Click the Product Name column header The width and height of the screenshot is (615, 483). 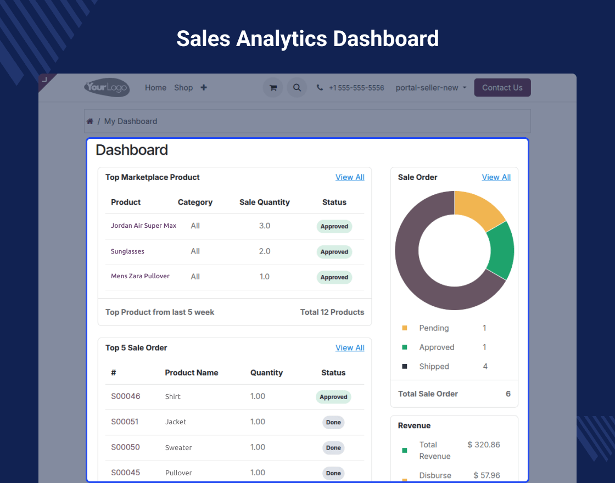pos(192,373)
